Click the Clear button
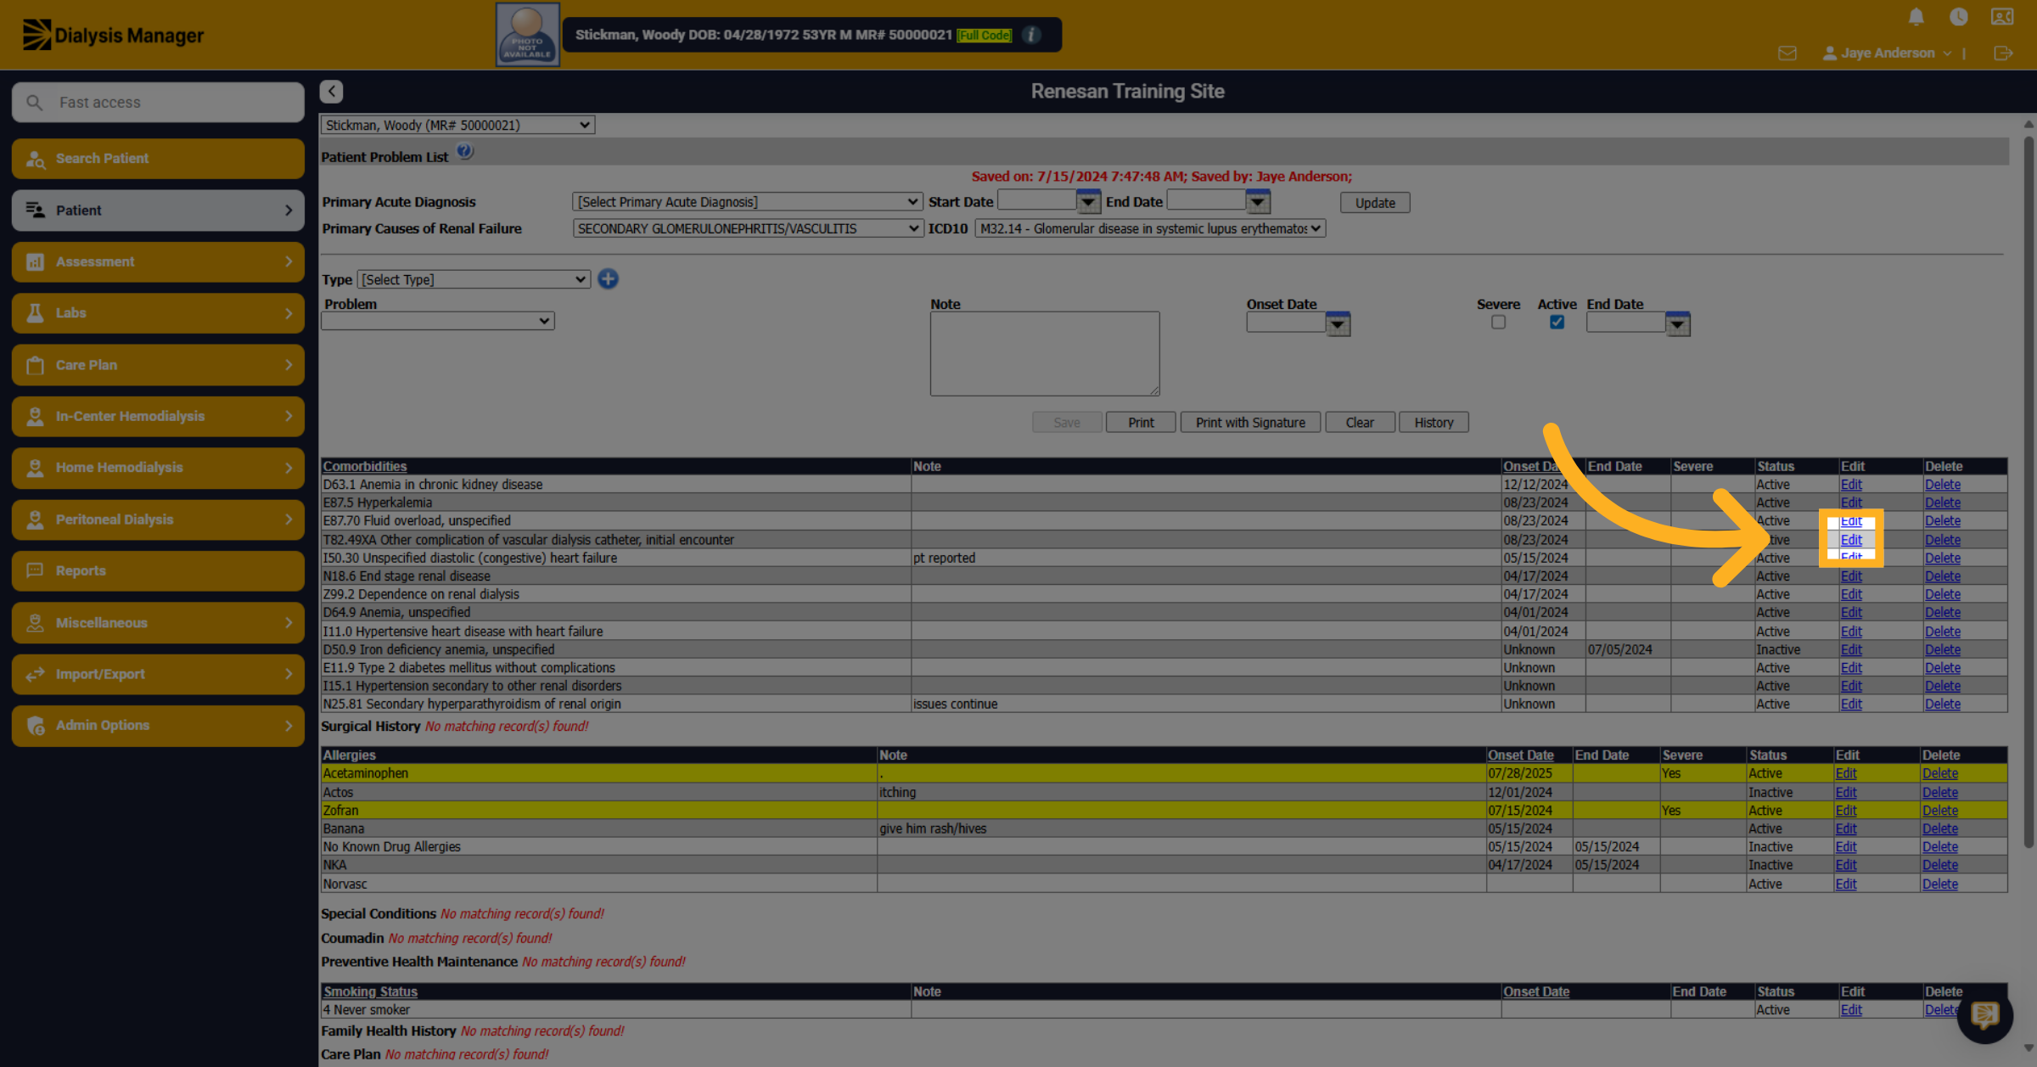Viewport: 2037px width, 1067px height. (1360, 423)
